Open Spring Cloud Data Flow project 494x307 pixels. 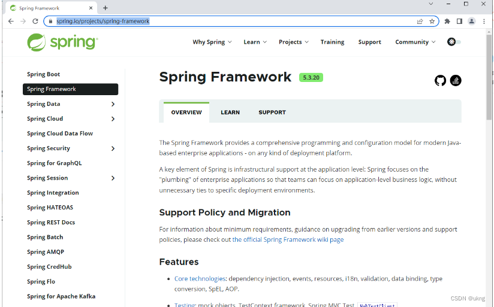60,133
